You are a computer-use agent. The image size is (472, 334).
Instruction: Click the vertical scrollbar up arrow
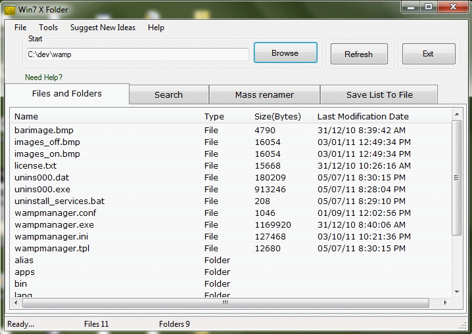[x=457, y=114]
